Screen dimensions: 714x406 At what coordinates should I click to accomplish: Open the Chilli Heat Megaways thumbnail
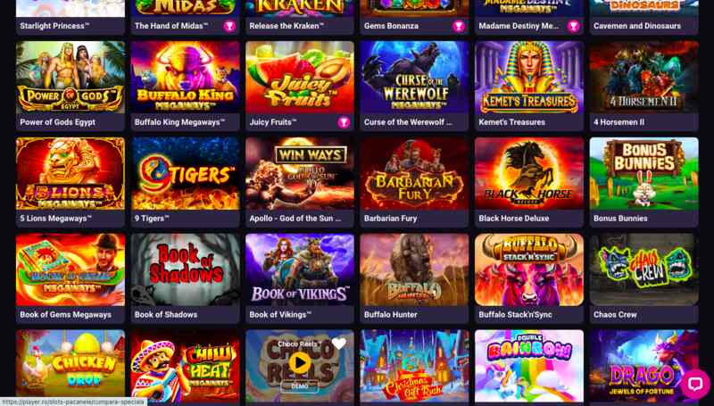tap(185, 366)
